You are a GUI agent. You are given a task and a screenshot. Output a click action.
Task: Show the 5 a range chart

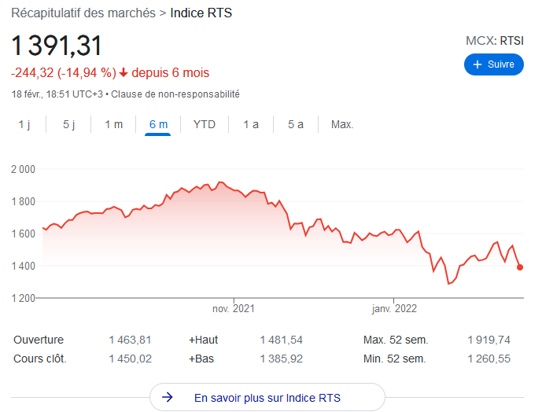pyautogui.click(x=296, y=124)
